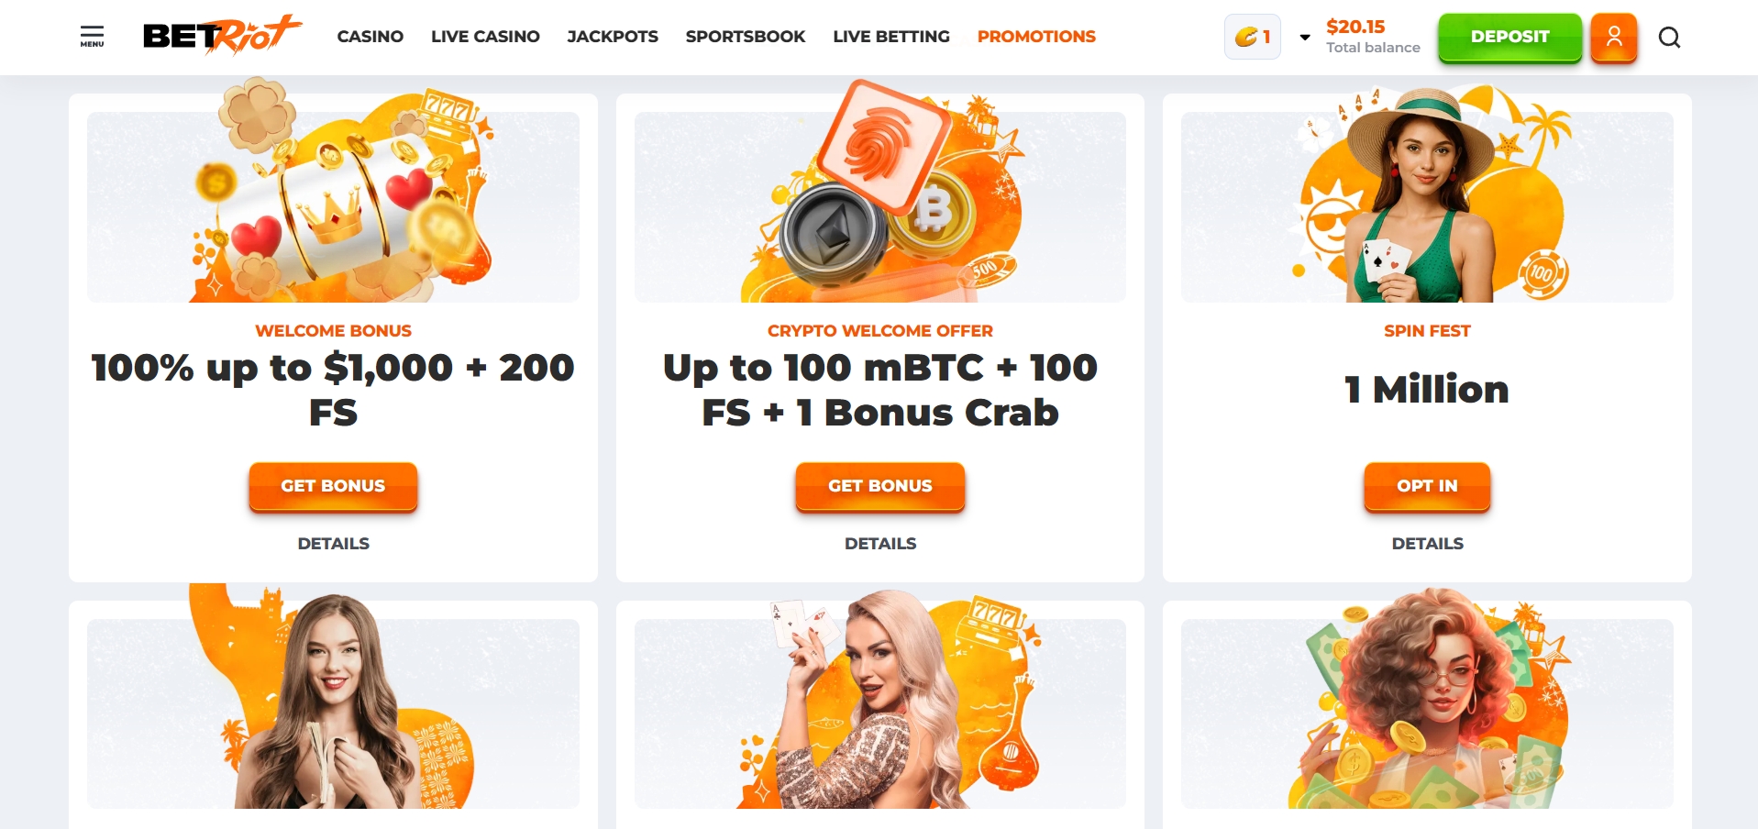This screenshot has width=1758, height=829.
Task: Open the hamburger MENU icon
Action: tap(92, 37)
